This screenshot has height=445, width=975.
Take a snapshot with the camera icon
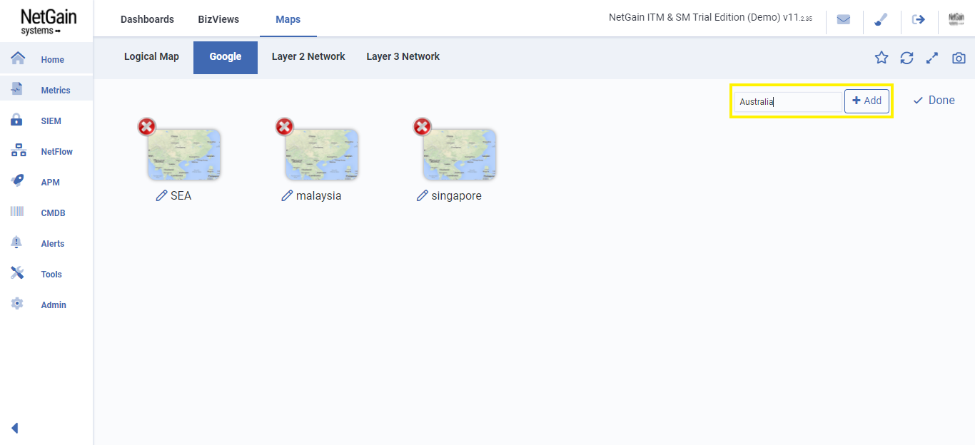(x=959, y=58)
